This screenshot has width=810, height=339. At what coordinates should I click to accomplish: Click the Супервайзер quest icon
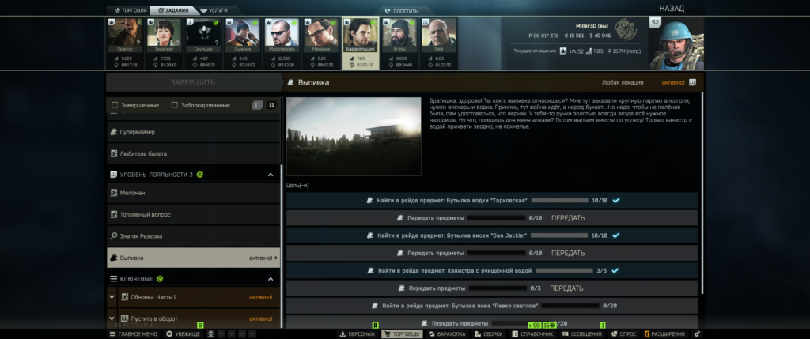pyautogui.click(x=114, y=132)
